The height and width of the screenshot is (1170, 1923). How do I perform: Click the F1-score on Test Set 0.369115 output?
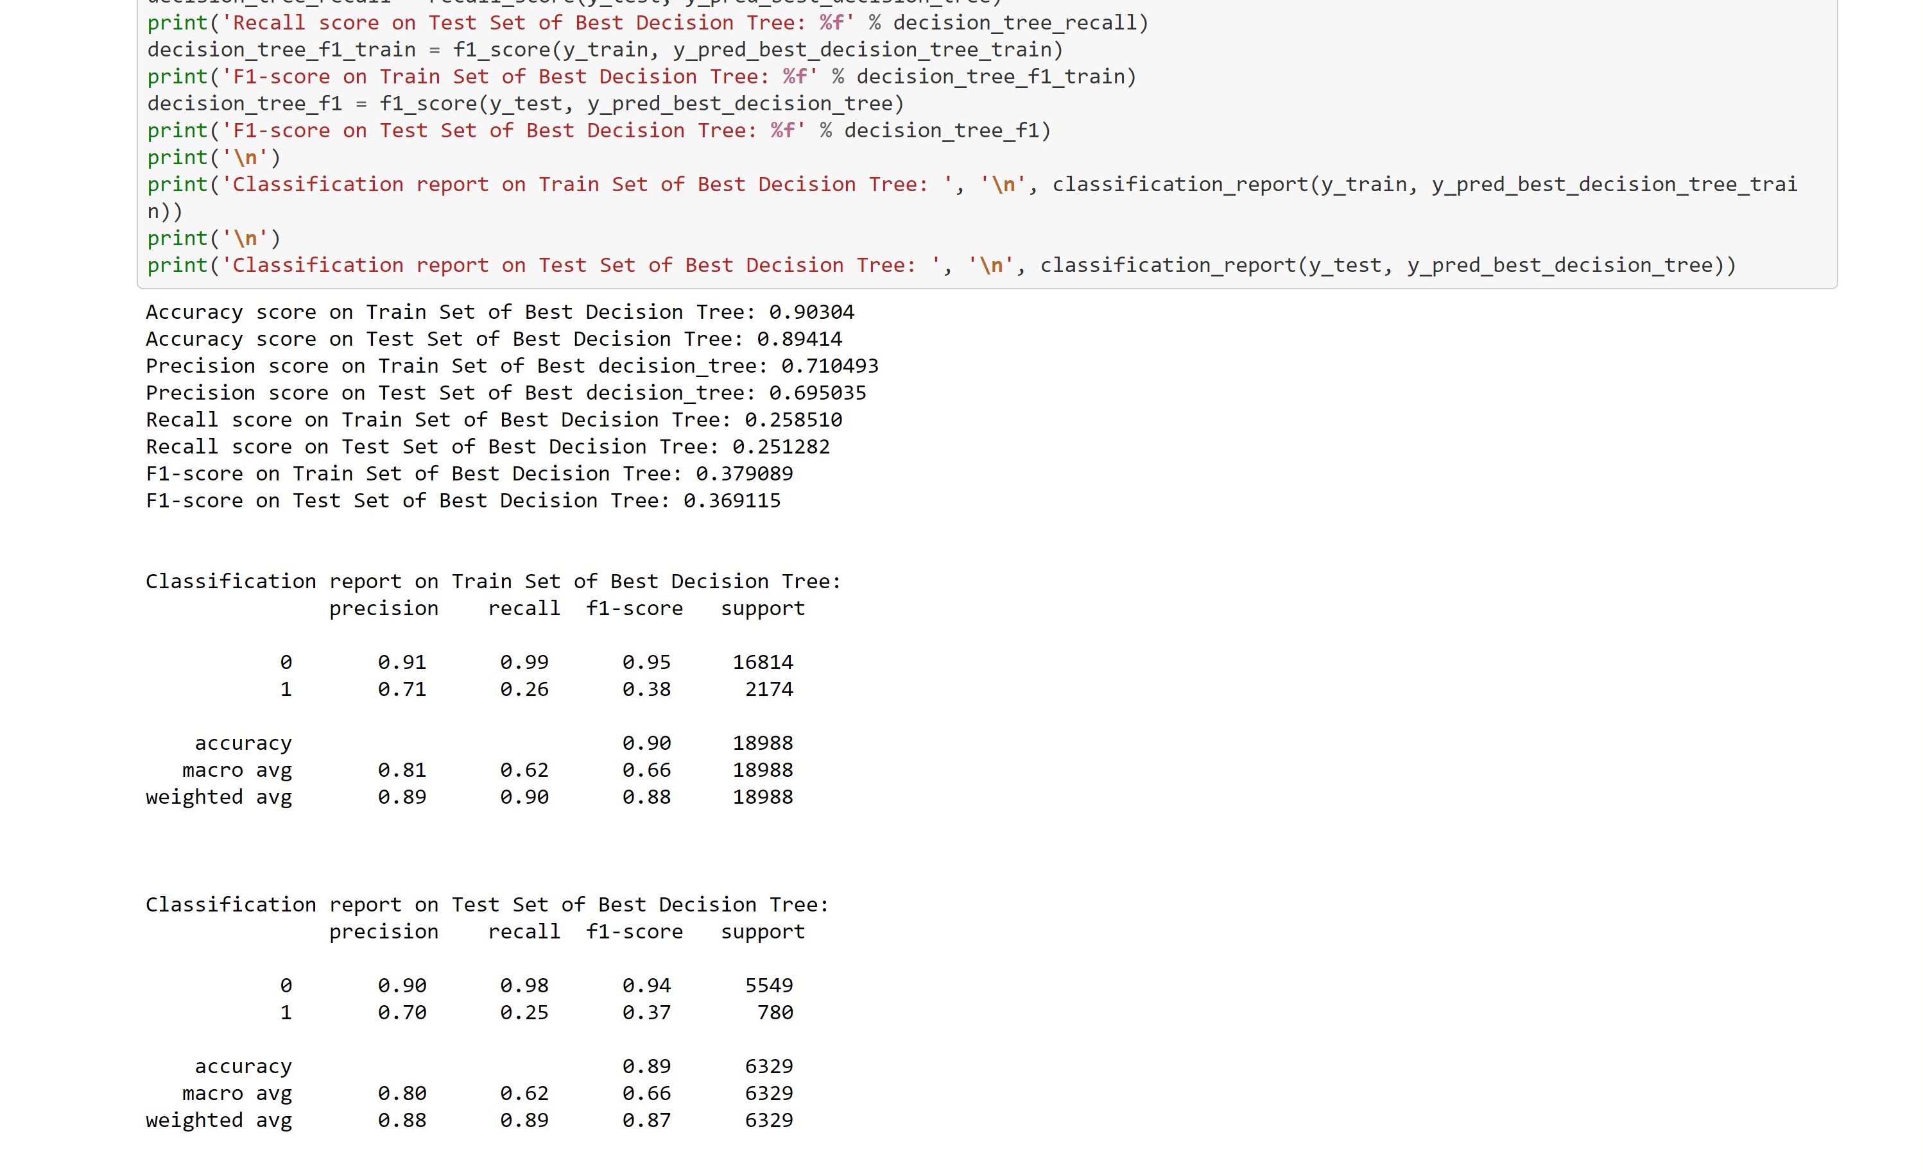pos(463,501)
